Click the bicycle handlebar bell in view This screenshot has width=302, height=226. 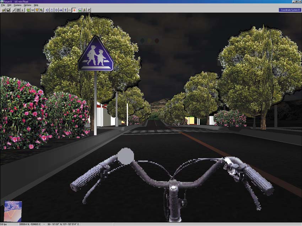125,156
